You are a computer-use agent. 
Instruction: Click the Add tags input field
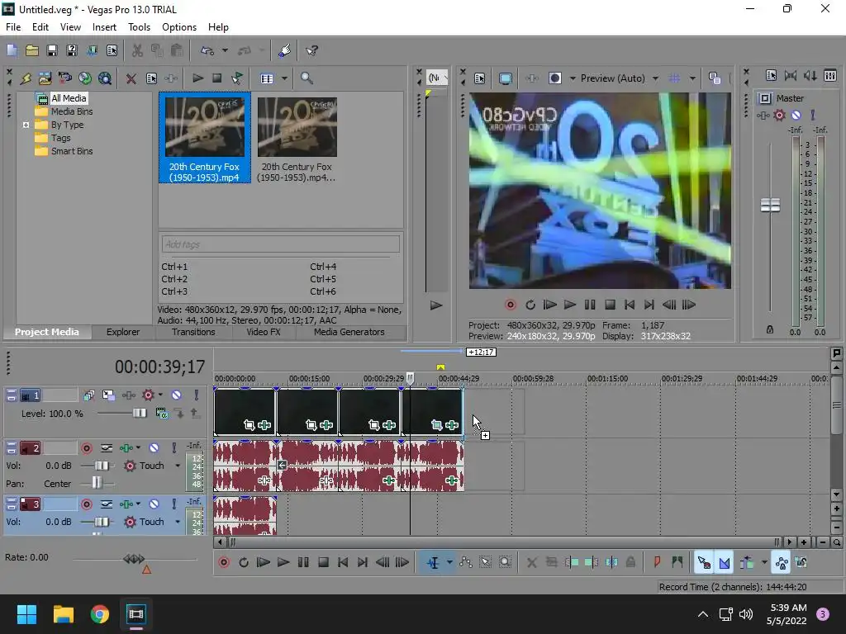[x=281, y=244]
